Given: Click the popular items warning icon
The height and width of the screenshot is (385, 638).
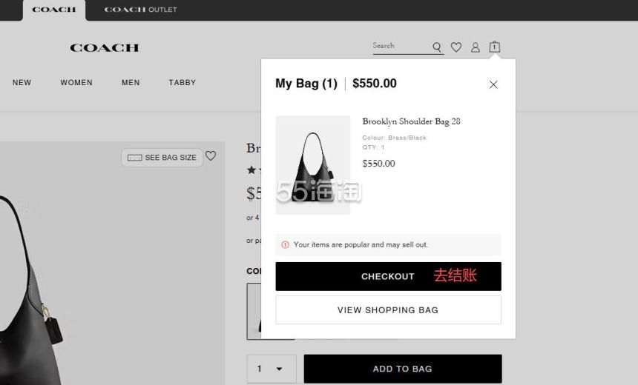Looking at the screenshot, I should tap(286, 244).
